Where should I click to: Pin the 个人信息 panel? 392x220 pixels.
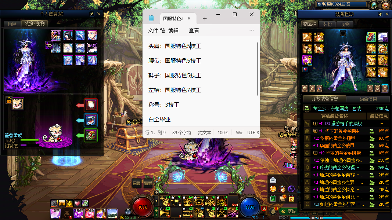(x=92, y=14)
